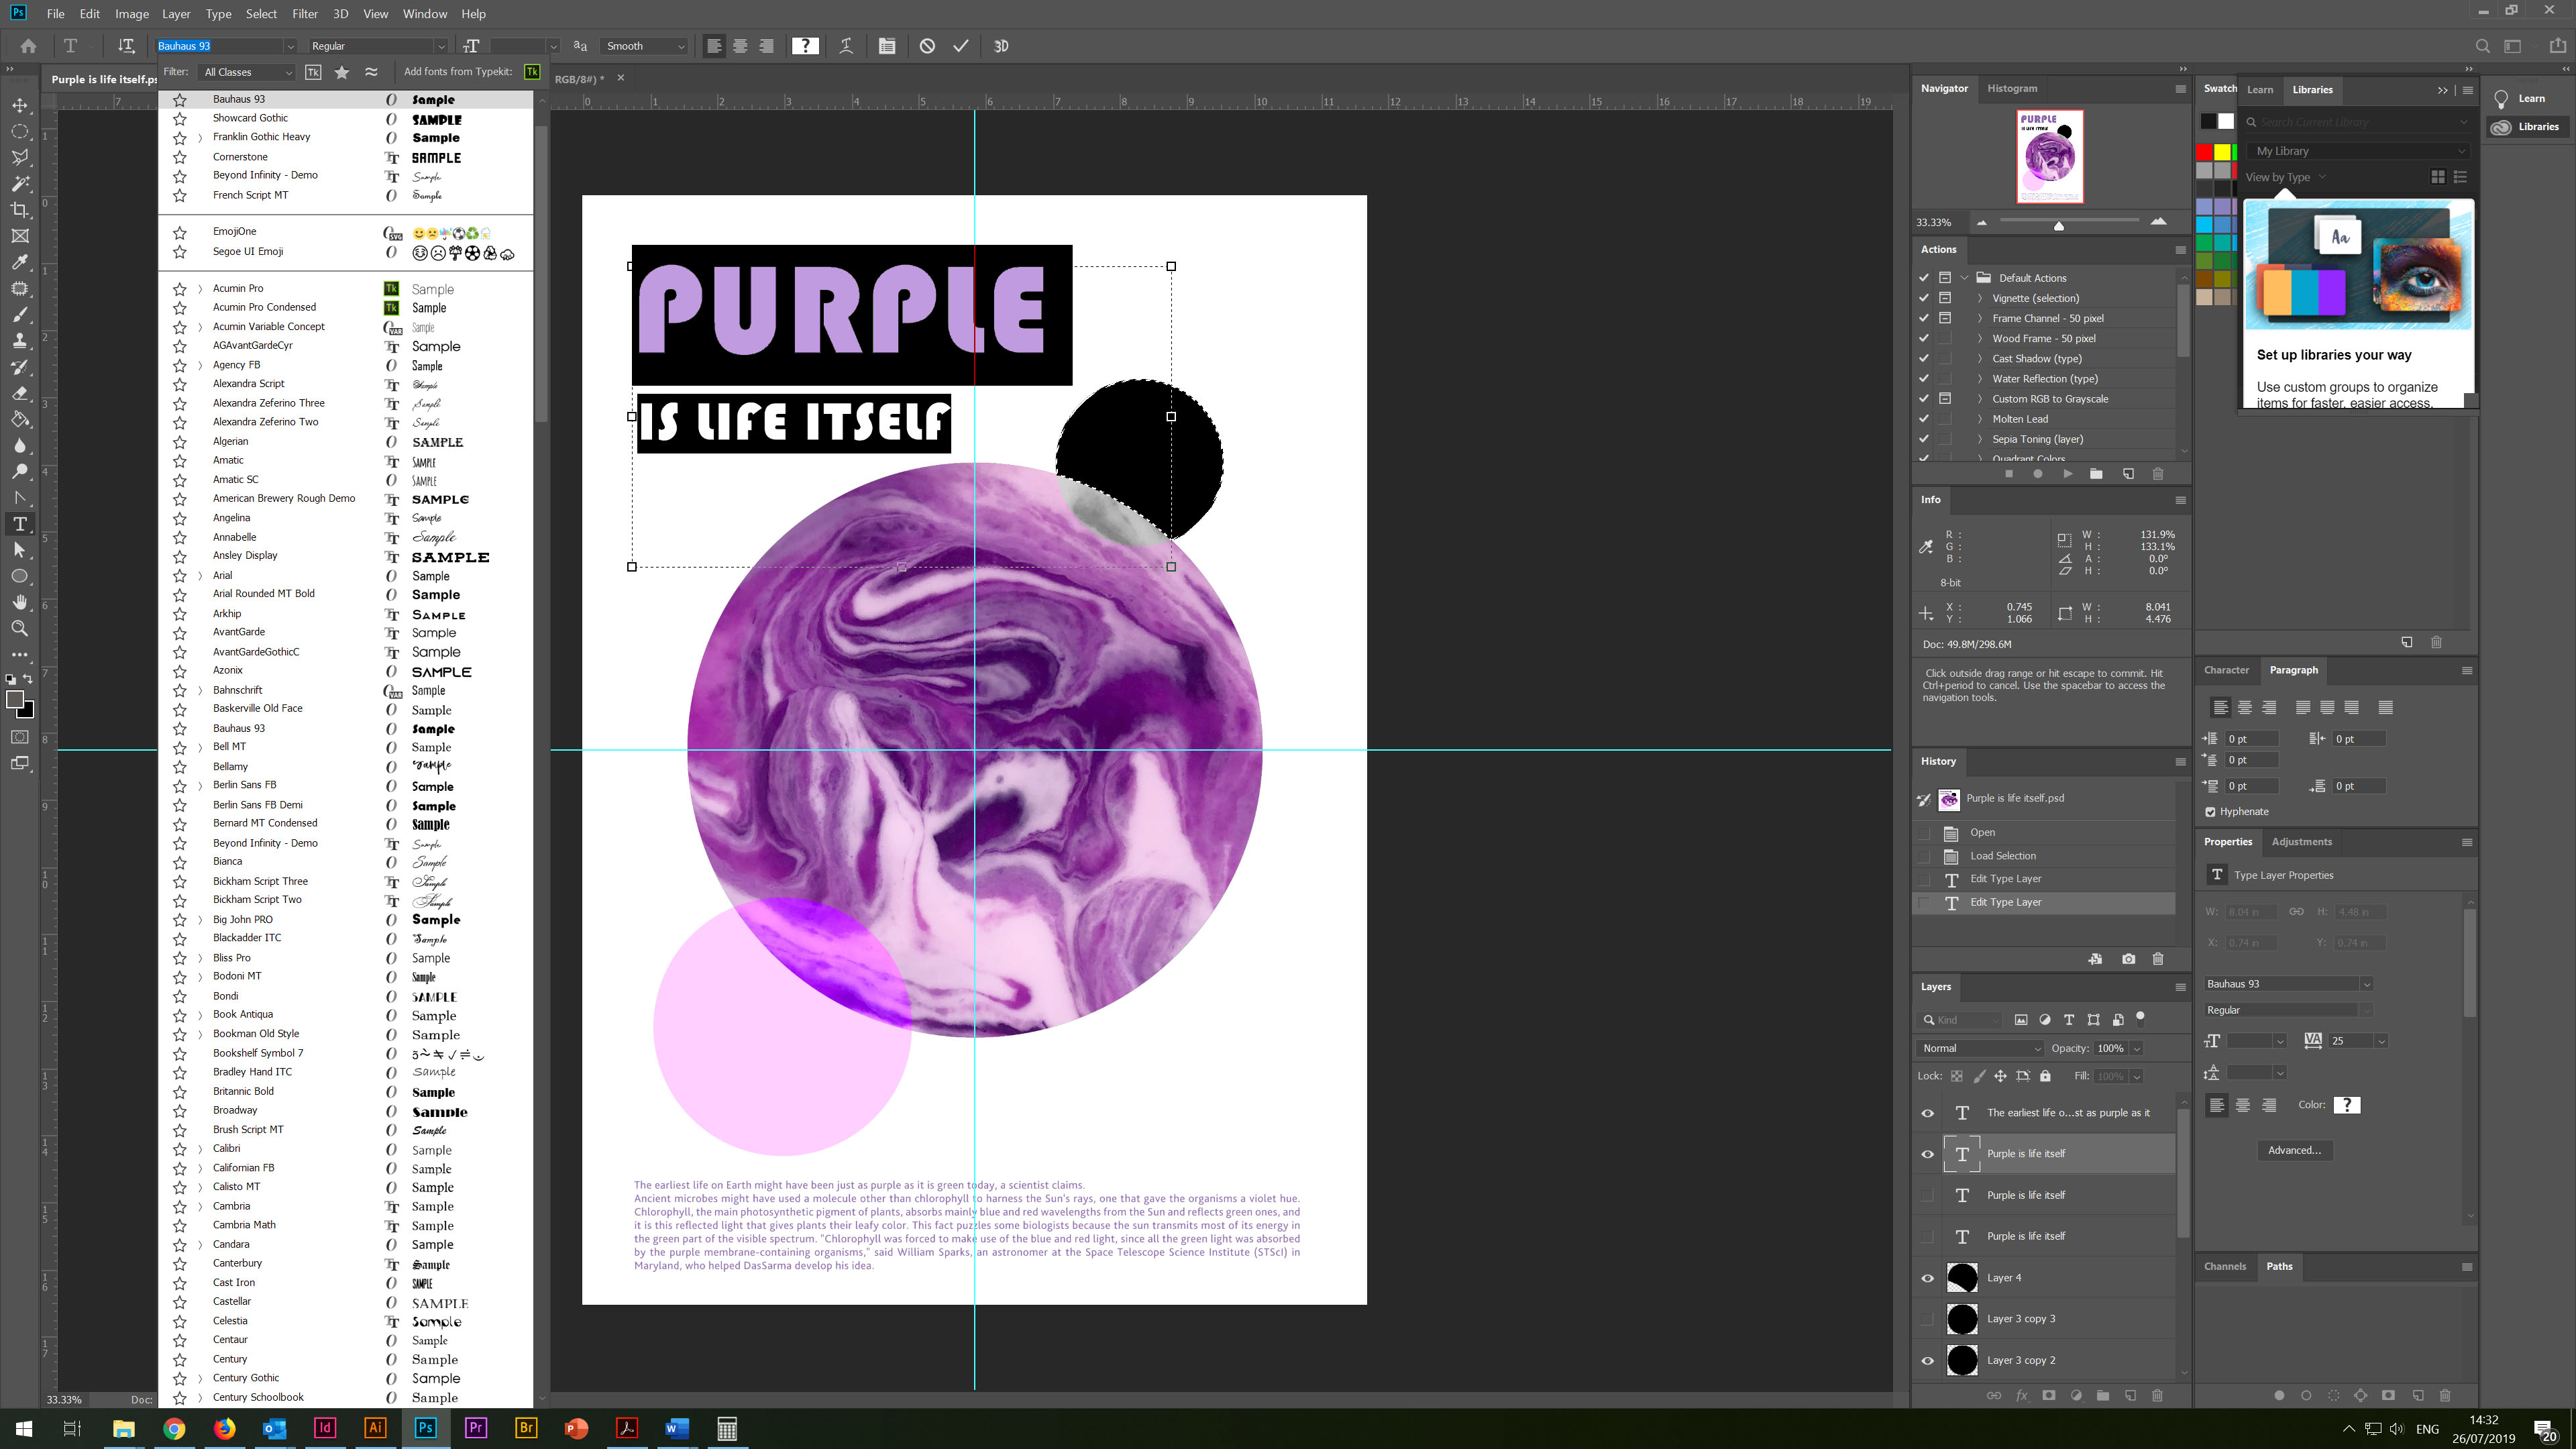Viewport: 2576px width, 1449px height.
Task: Cancel the current edits icon
Action: [927, 46]
